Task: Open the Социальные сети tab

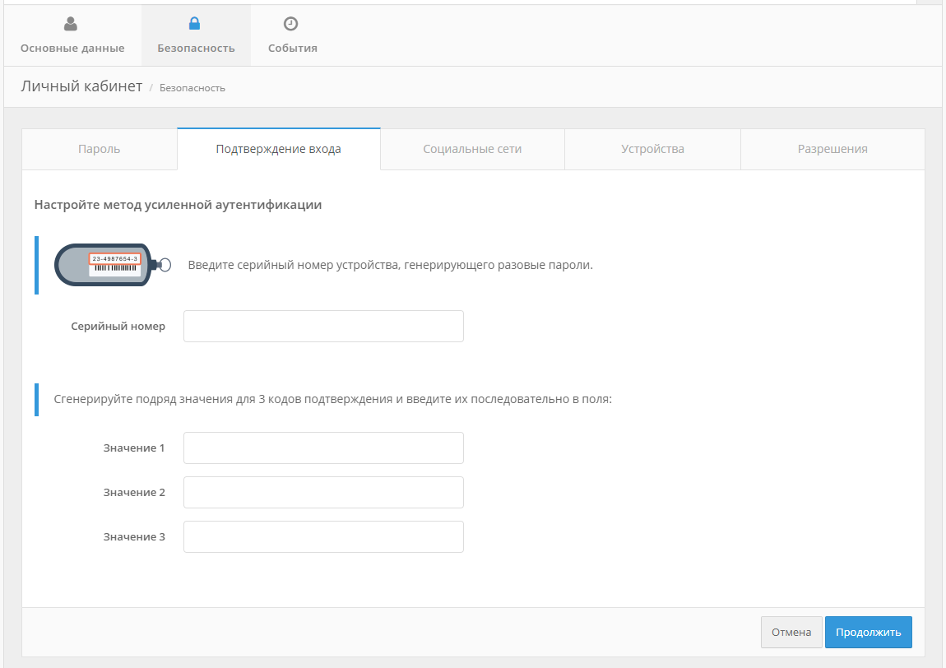Action: click(x=472, y=149)
